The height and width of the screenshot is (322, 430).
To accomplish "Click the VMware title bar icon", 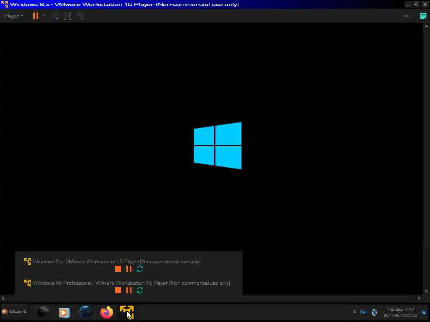I will pyautogui.click(x=5, y=4).
